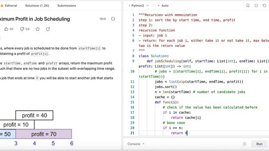Screen dimensions: 269x151
Task: Click 'if i >= n:' code line
Action: point(173,128)
